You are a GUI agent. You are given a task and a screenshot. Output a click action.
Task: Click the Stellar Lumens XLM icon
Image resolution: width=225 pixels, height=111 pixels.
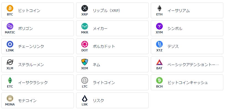pos(10,62)
